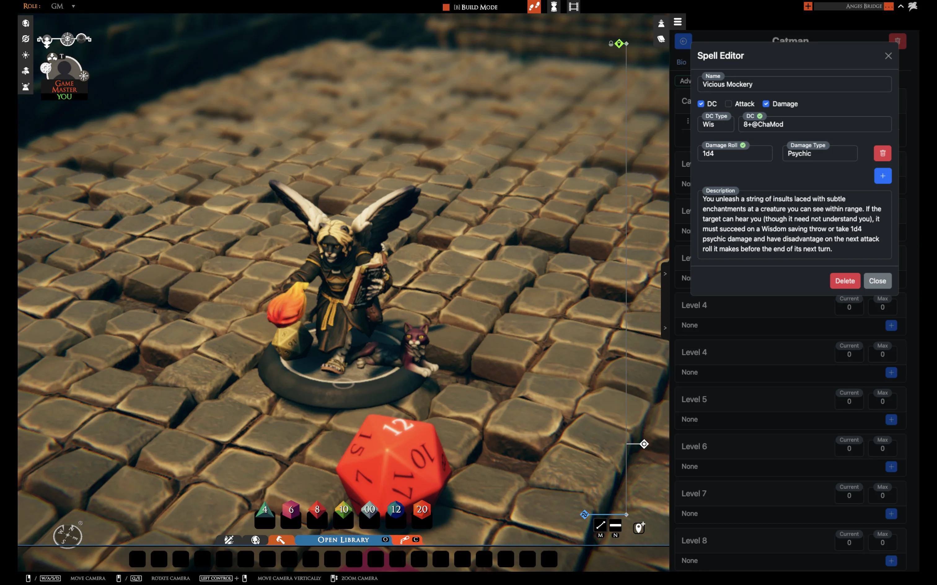Click the add location pin icon
Image resolution: width=937 pixels, height=585 pixels.
click(639, 527)
